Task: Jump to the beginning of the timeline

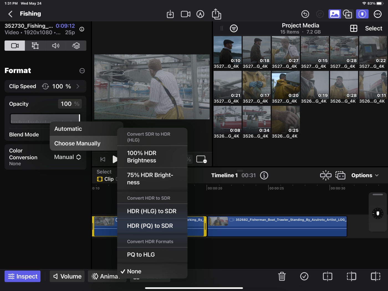Action: [x=103, y=159]
